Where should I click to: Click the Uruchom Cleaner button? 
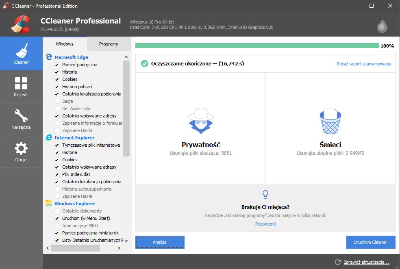(370, 242)
